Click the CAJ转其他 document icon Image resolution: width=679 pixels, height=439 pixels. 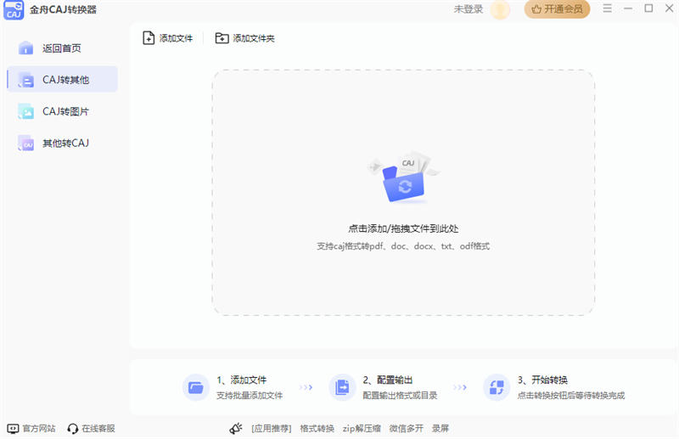point(26,80)
